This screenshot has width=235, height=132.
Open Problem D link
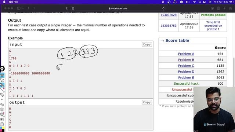coord(186,72)
